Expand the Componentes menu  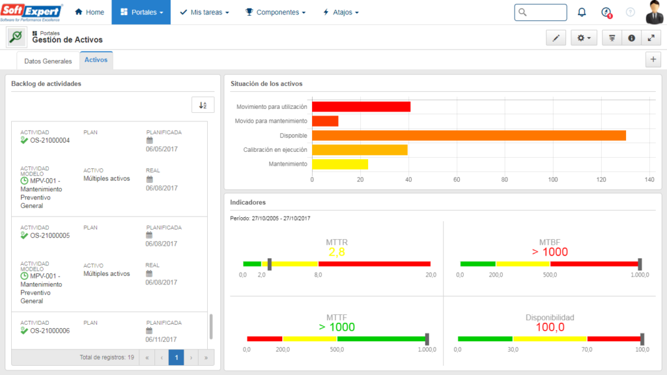click(276, 12)
